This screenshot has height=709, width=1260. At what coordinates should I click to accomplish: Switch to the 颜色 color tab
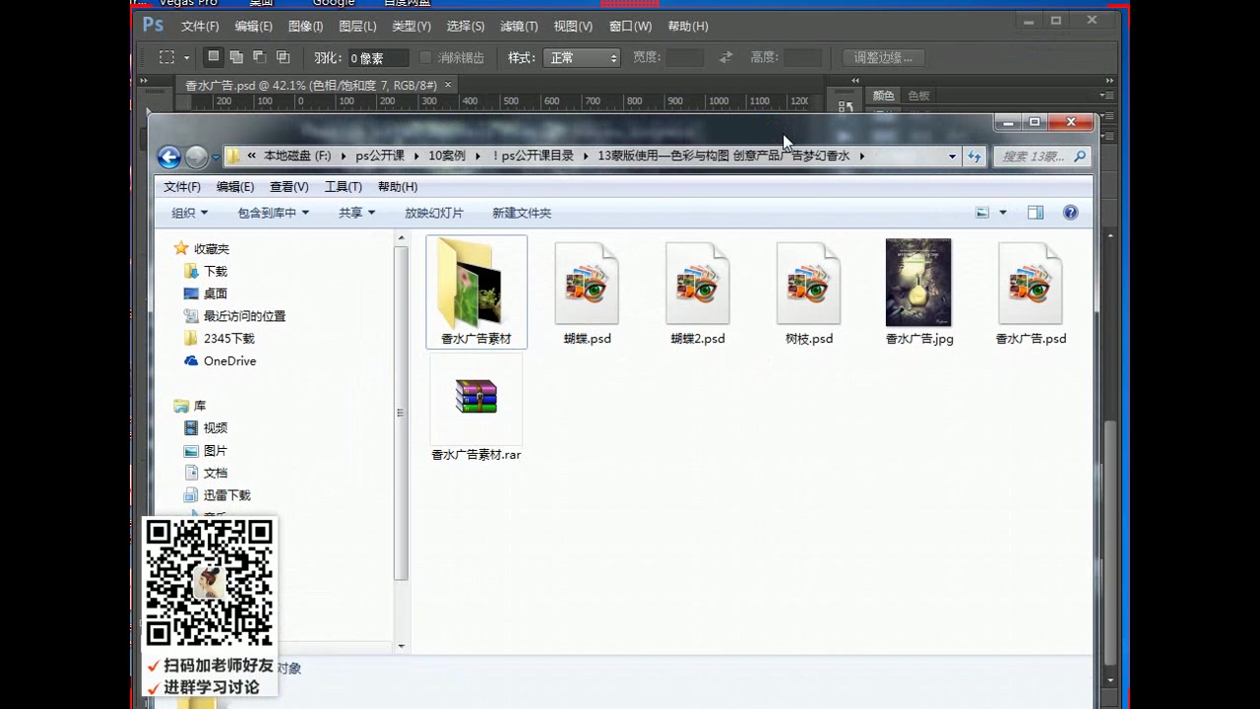tap(883, 96)
